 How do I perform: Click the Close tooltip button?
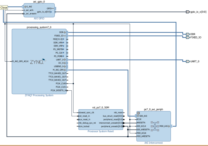(x=4, y=8)
